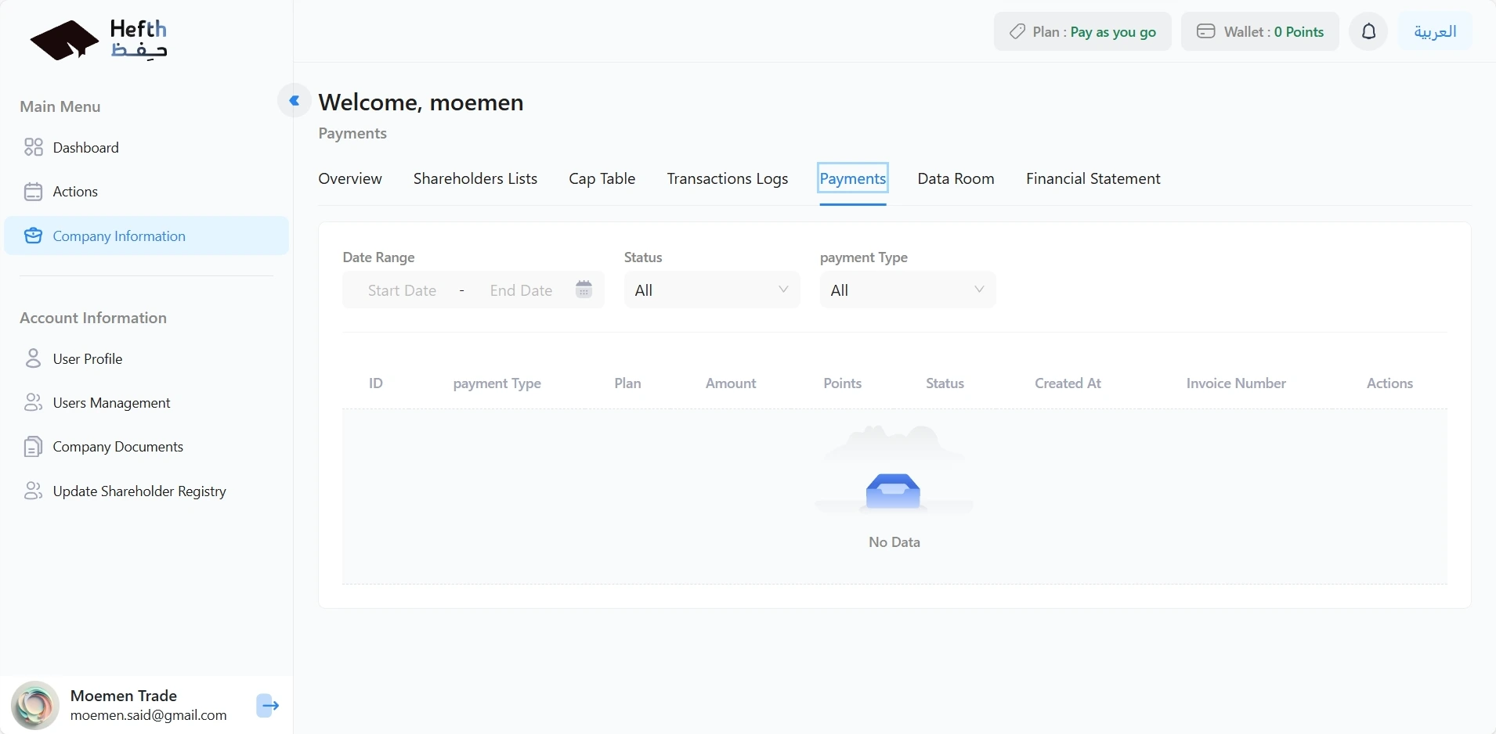
Task: Click the Hefth logo
Action: tap(99, 40)
